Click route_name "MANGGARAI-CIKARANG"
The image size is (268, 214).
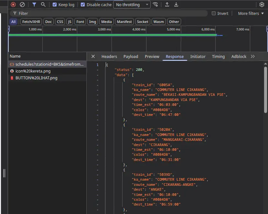(183, 140)
